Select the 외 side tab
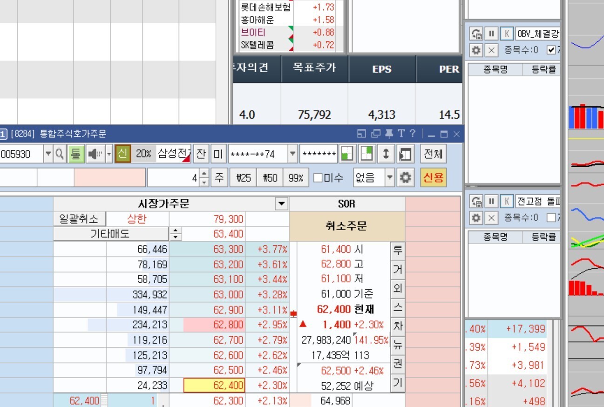Screen dimensions: 604x407 [x=397, y=289]
